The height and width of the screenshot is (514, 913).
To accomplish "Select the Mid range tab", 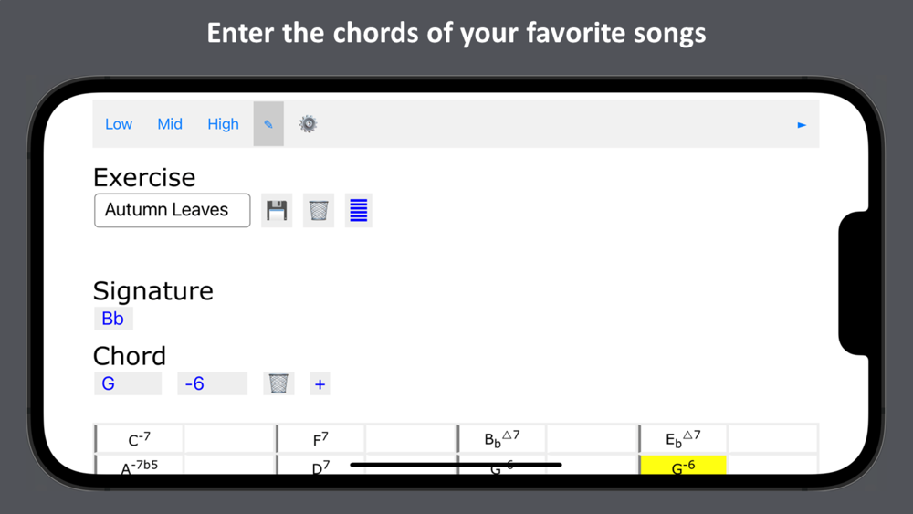I will [170, 124].
